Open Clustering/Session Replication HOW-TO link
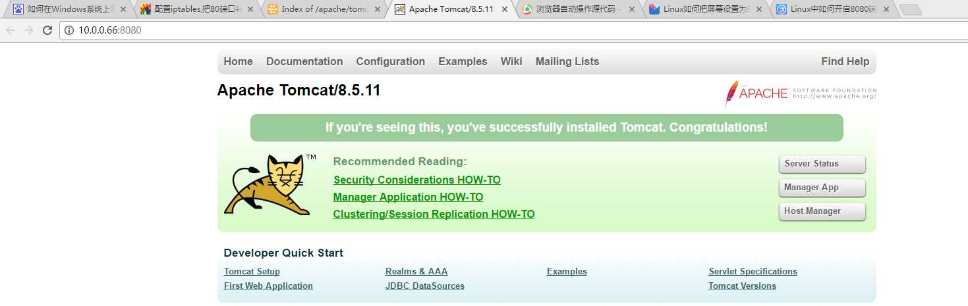Image resolution: width=968 pixels, height=306 pixels. coord(434,214)
